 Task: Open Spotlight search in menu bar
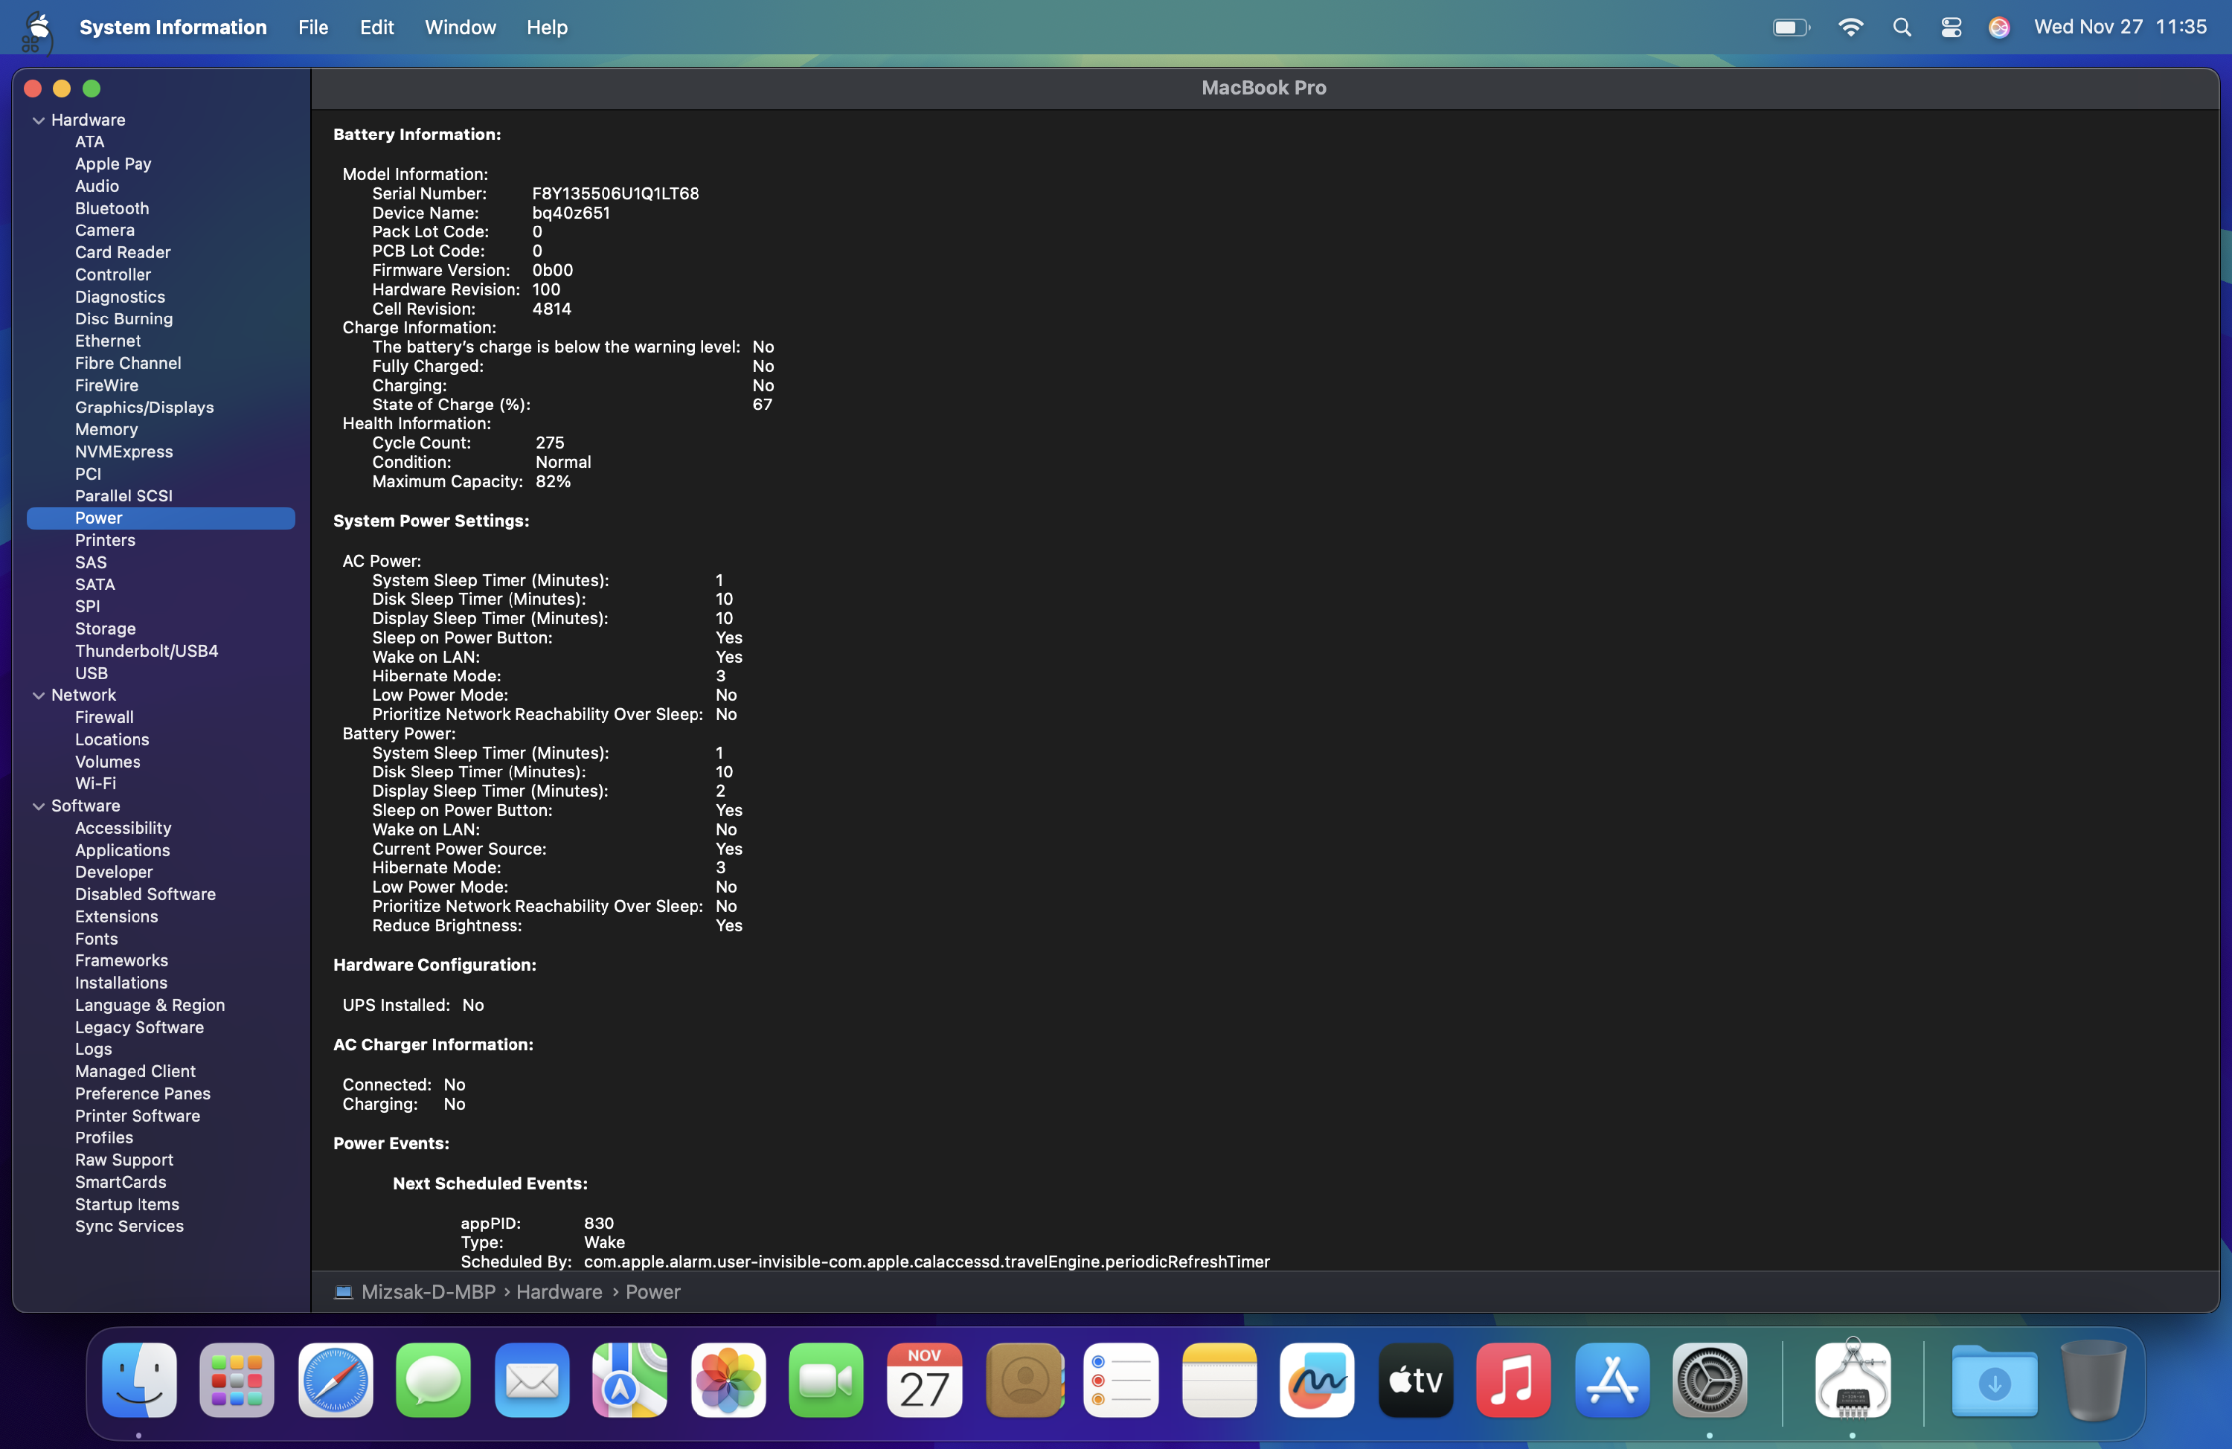point(1902,28)
